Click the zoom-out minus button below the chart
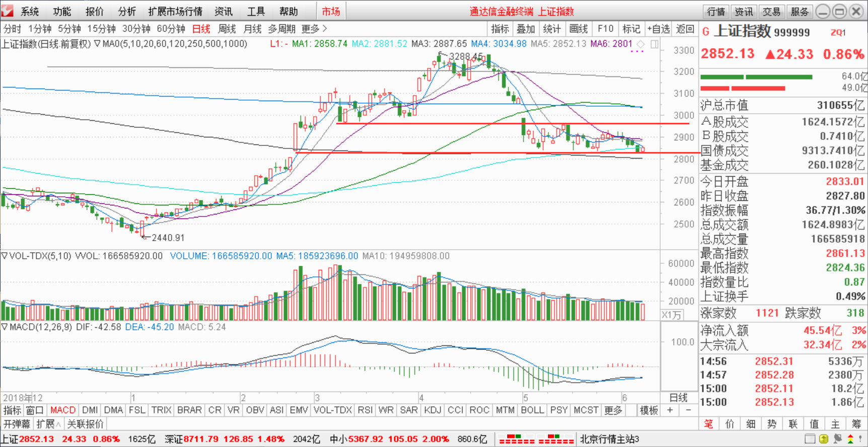The image size is (868, 447). click(688, 410)
